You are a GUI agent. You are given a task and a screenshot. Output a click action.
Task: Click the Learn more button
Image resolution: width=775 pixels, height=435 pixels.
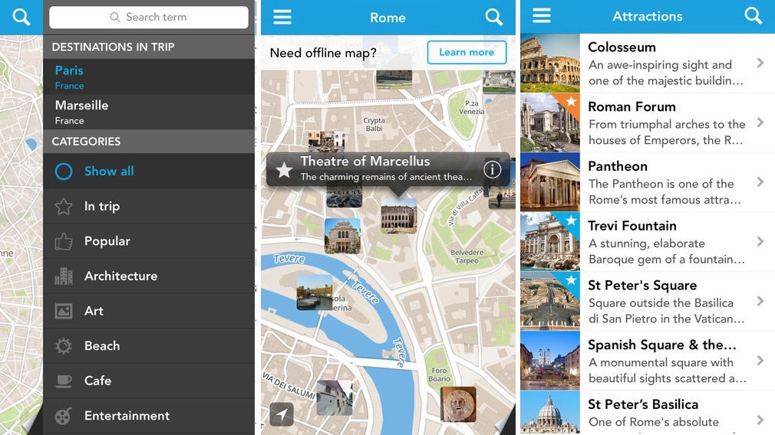467,52
